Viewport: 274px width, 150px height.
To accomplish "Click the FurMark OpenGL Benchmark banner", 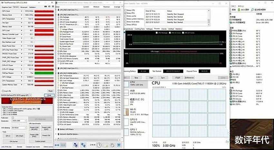I will [x=27, y=101].
